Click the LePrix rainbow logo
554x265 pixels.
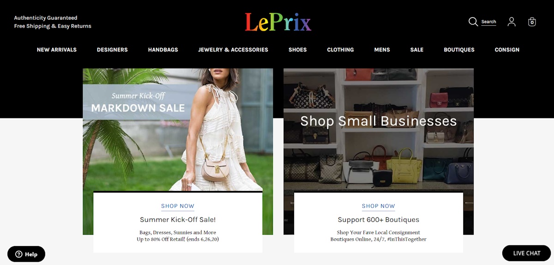278,22
